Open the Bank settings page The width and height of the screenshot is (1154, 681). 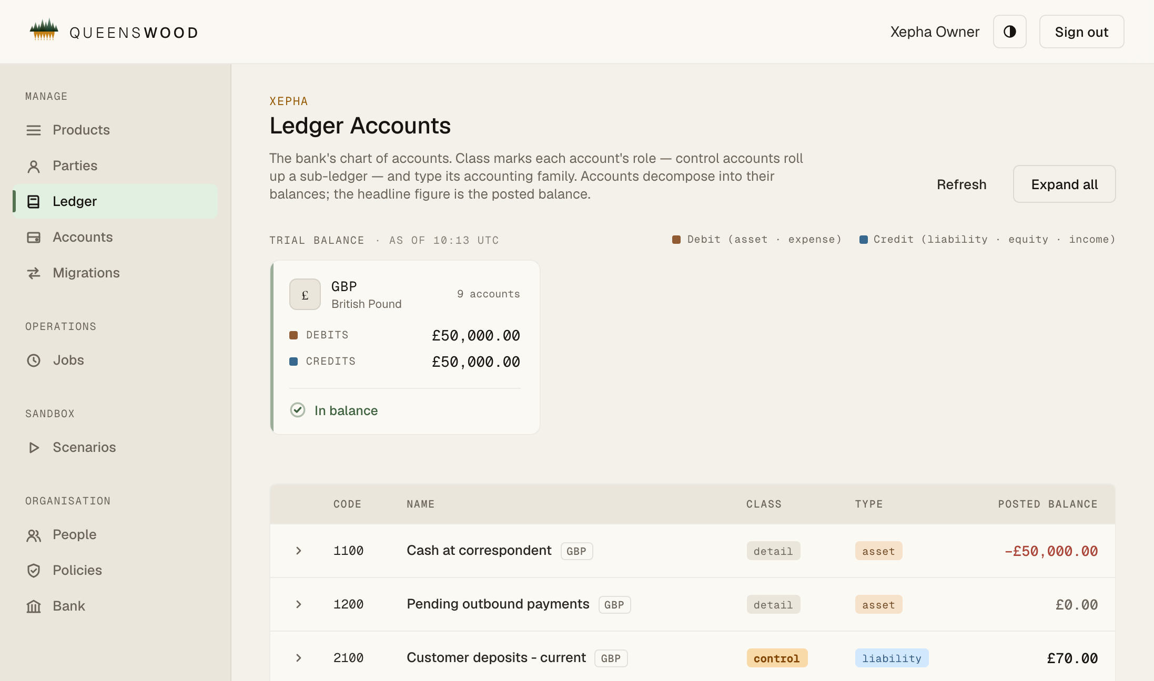coord(115,606)
